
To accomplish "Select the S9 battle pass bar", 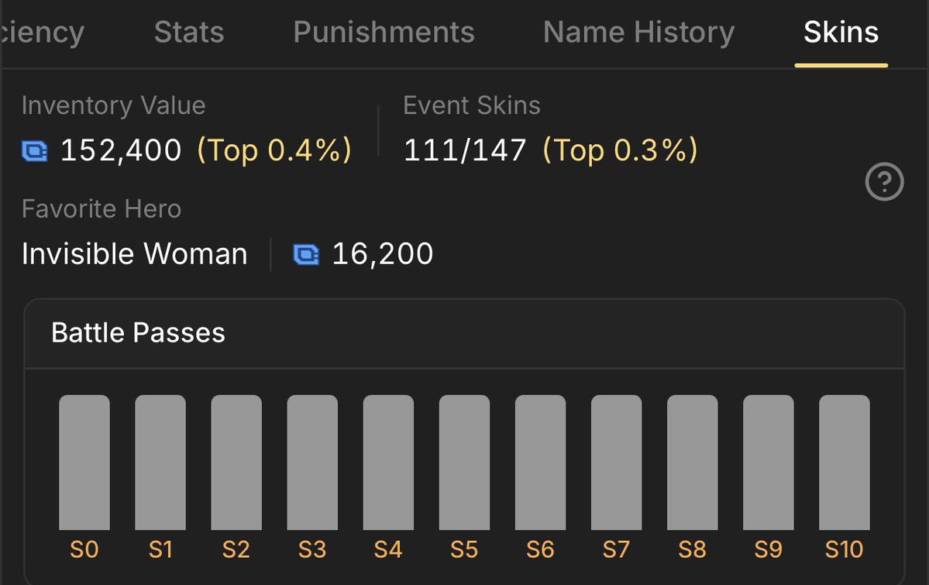I will [x=769, y=463].
